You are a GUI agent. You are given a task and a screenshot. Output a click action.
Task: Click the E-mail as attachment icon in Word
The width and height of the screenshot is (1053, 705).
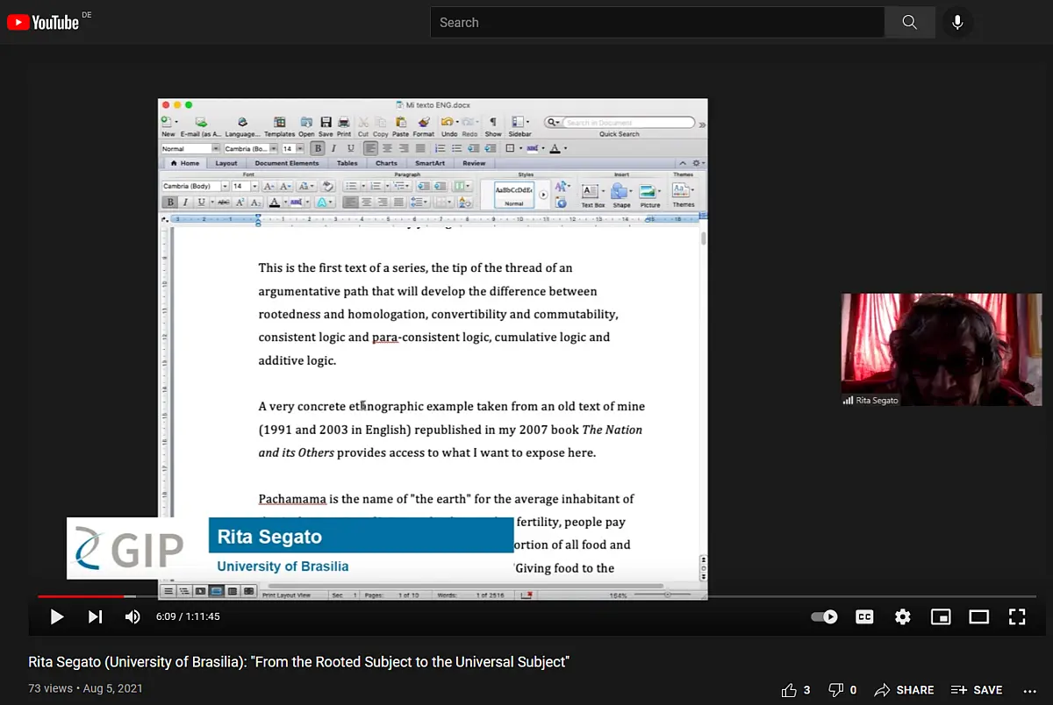click(x=201, y=122)
